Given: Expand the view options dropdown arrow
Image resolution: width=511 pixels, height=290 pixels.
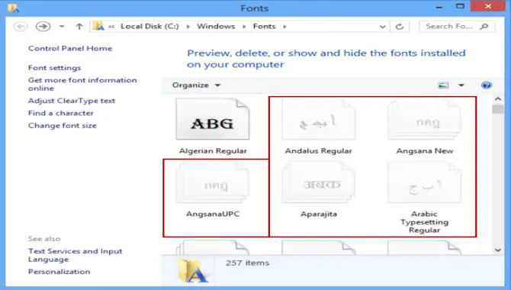Looking at the screenshot, I should coord(461,85).
